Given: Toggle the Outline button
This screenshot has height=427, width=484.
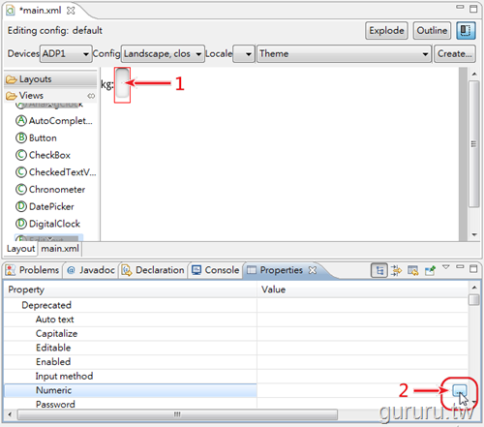Looking at the screenshot, I should [432, 31].
